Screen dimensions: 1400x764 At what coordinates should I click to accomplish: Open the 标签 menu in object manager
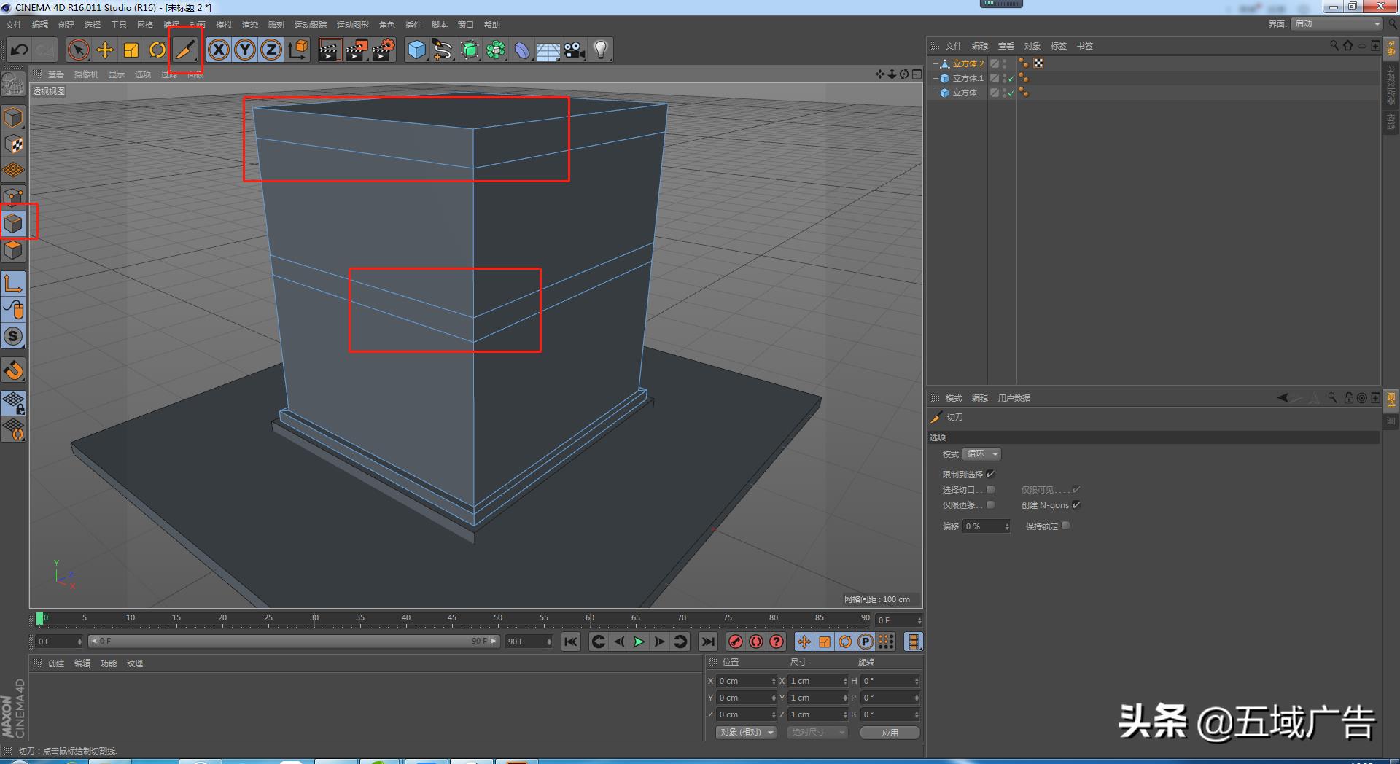tap(1059, 46)
